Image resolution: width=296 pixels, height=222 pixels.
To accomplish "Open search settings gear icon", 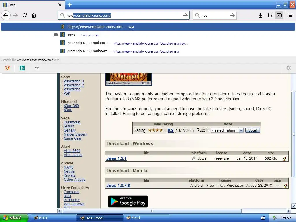I will click(x=289, y=68).
